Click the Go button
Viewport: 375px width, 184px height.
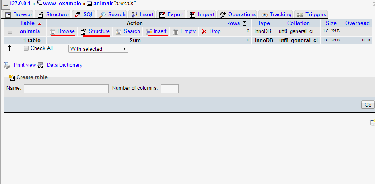368,105
